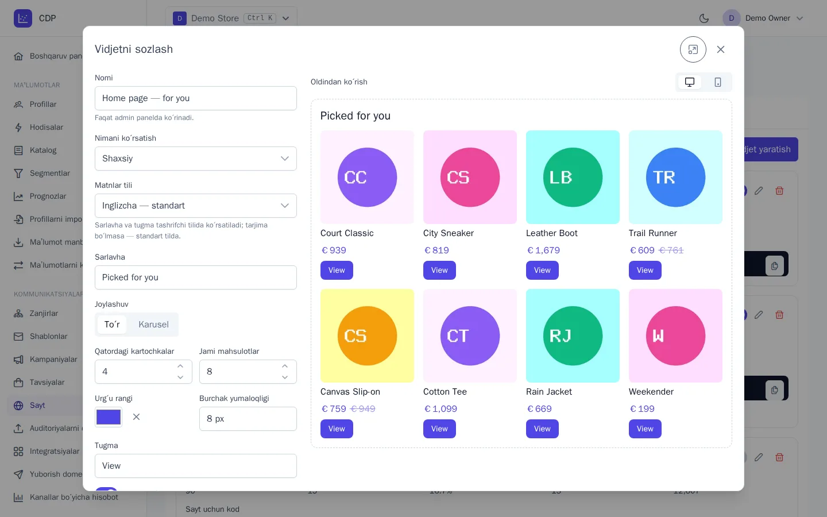
Task: Select To'r layout option
Action: pos(112,325)
